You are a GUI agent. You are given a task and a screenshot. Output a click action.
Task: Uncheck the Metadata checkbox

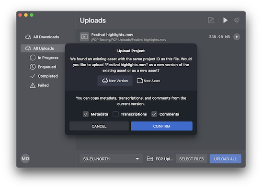[86, 114]
